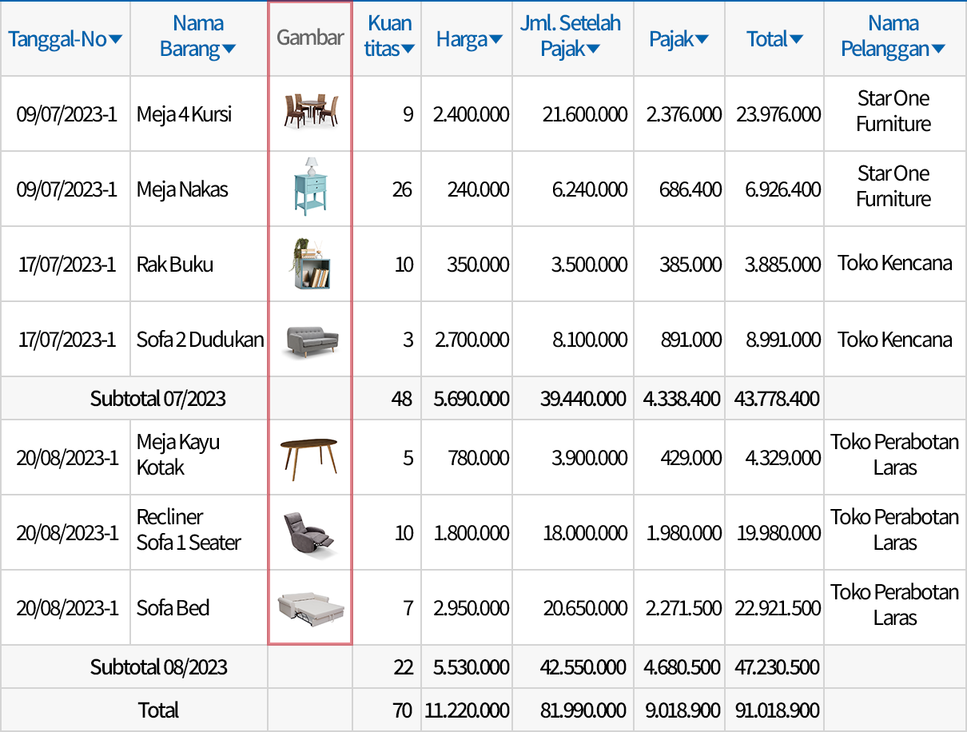Click the Recliner Sofa 1 Seater image
Image resolution: width=967 pixels, height=732 pixels.
point(309,531)
